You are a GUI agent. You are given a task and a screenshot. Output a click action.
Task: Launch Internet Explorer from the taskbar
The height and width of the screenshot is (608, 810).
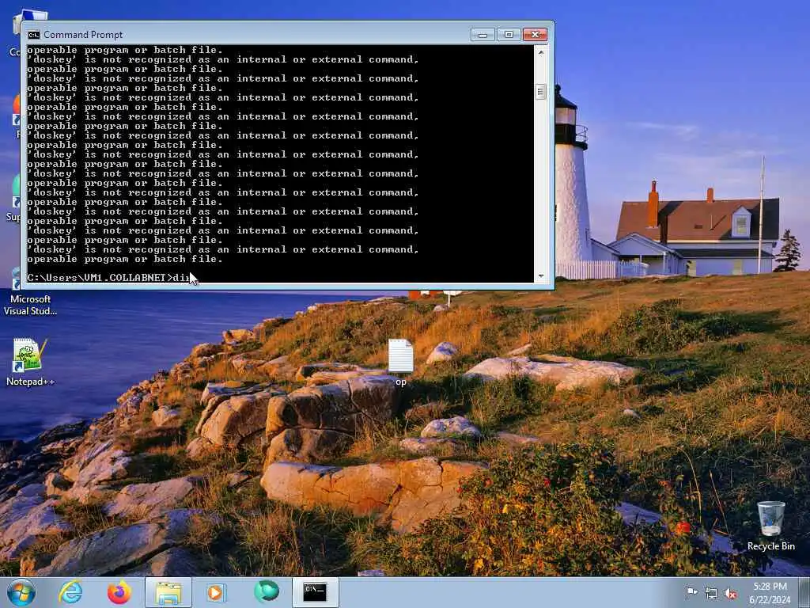tap(70, 592)
